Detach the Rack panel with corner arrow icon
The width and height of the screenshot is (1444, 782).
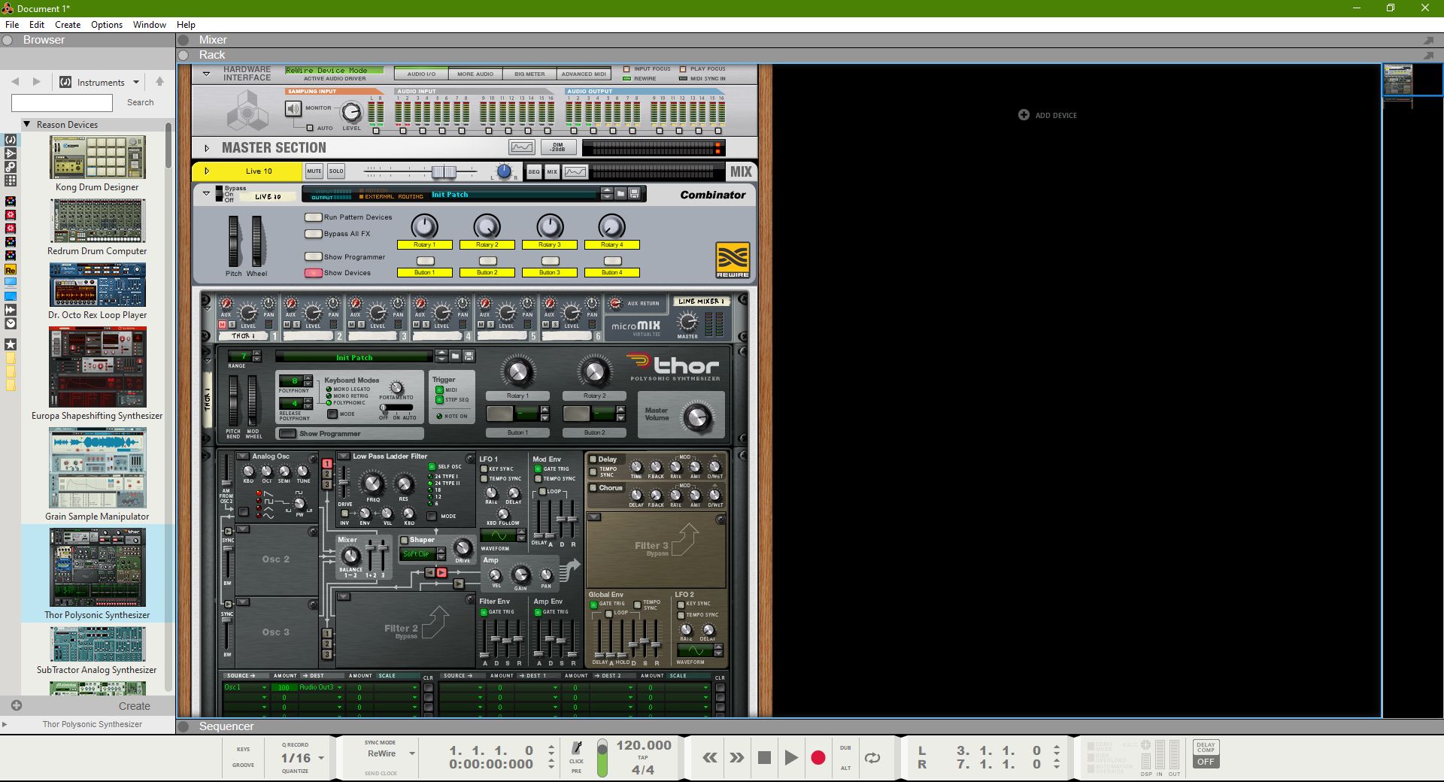(1428, 55)
